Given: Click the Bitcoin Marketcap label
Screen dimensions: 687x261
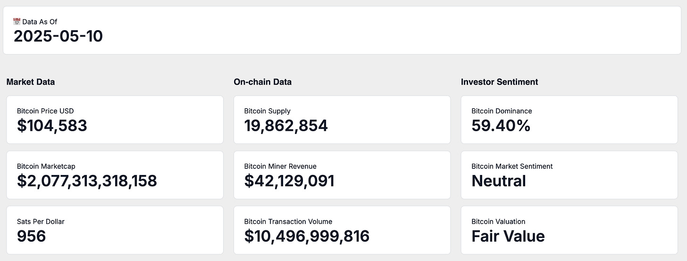Looking at the screenshot, I should 46,166.
